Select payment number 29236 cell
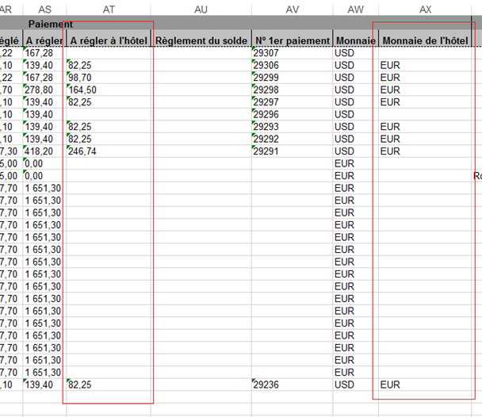 291,384
